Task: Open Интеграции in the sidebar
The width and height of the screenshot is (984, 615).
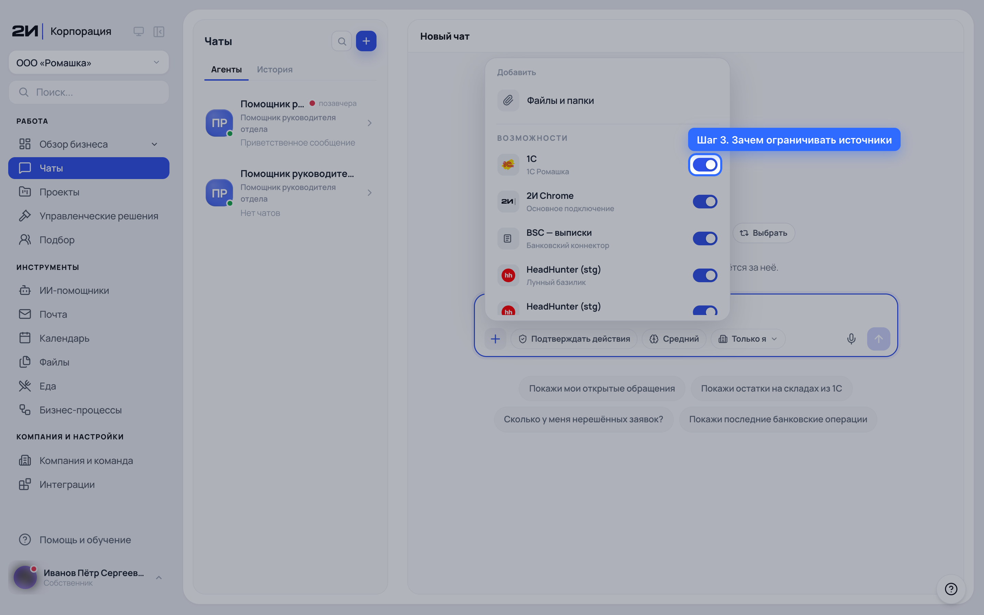Action: coord(88,484)
